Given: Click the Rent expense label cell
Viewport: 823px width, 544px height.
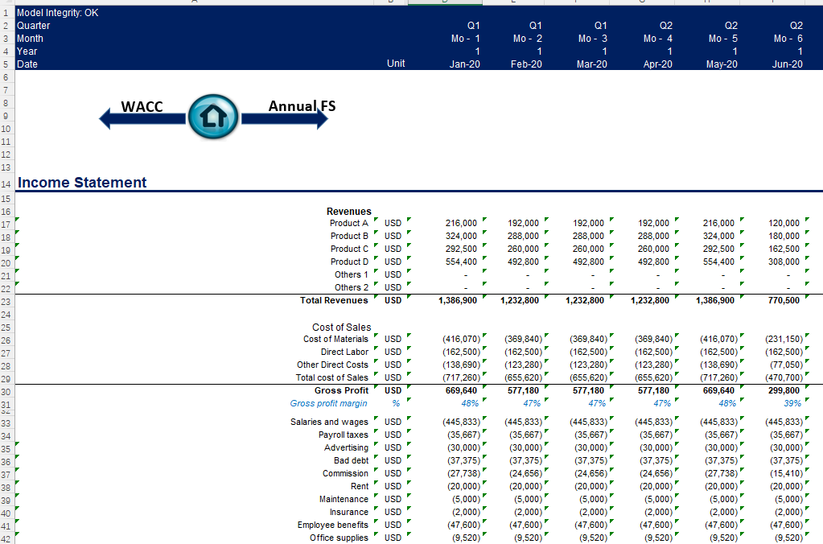Looking at the screenshot, I should point(360,486).
